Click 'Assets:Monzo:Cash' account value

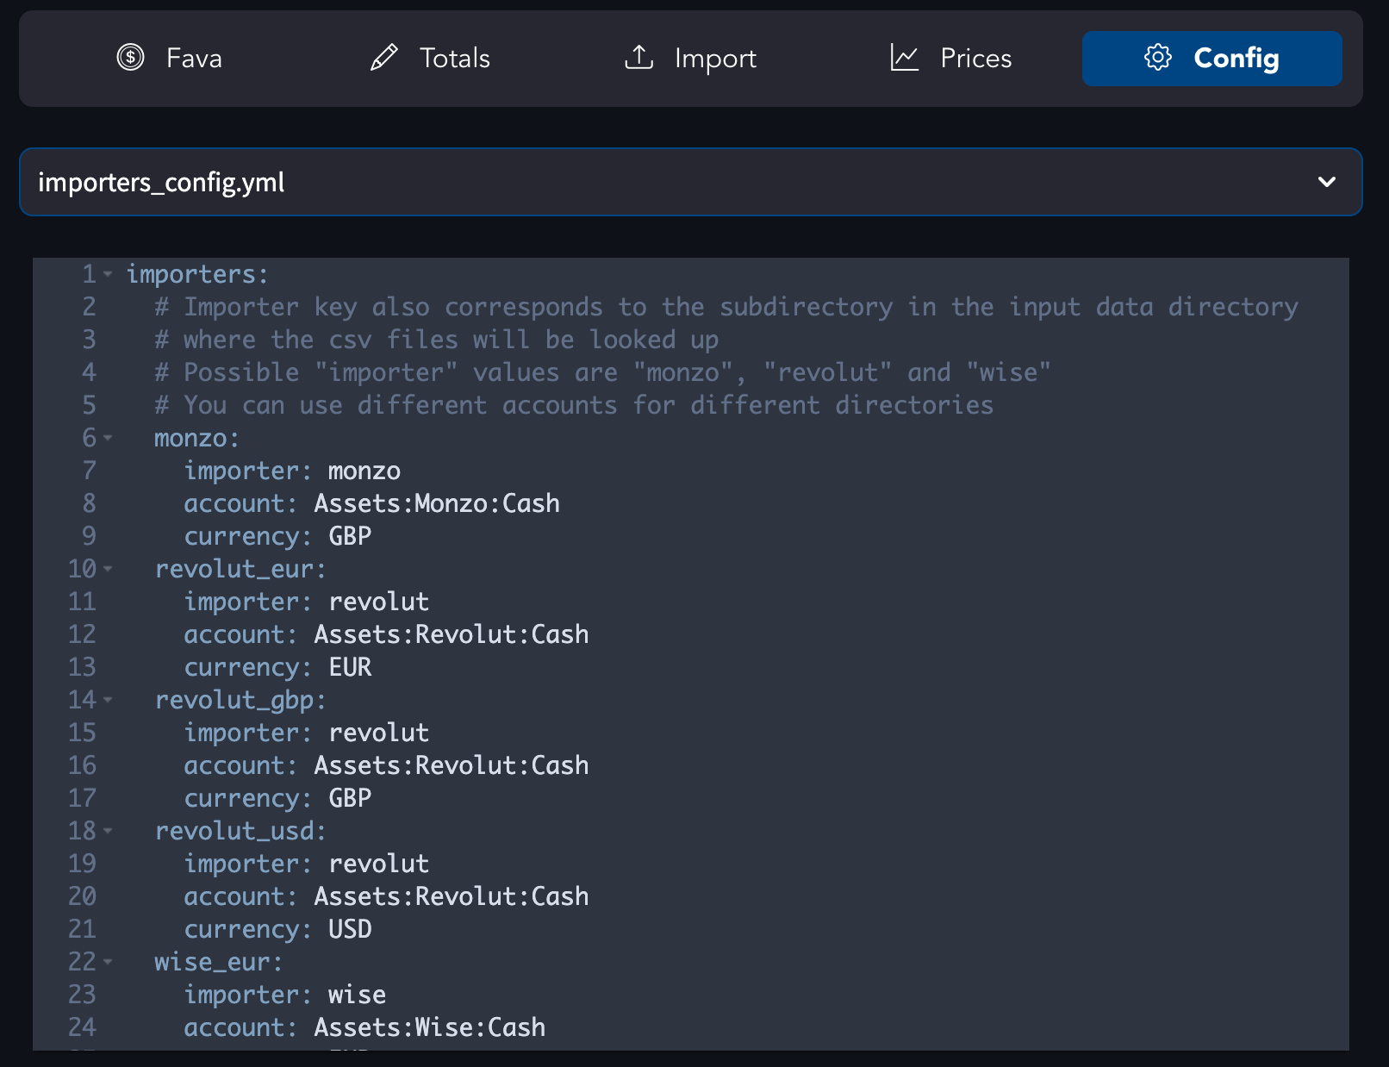pos(437,503)
